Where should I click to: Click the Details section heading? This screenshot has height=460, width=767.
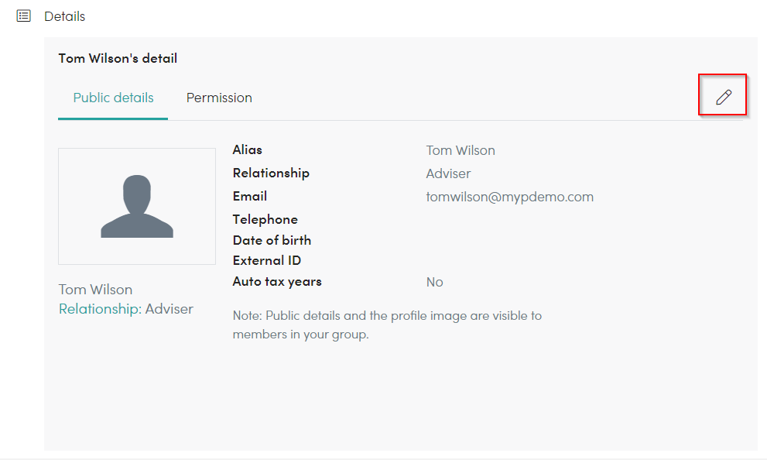point(64,16)
